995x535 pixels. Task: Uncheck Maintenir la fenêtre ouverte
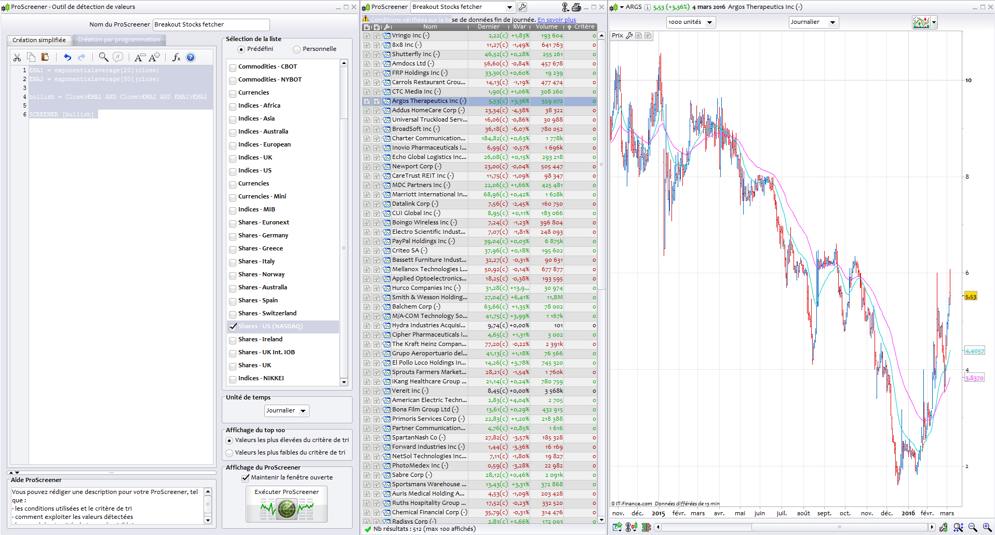[246, 478]
